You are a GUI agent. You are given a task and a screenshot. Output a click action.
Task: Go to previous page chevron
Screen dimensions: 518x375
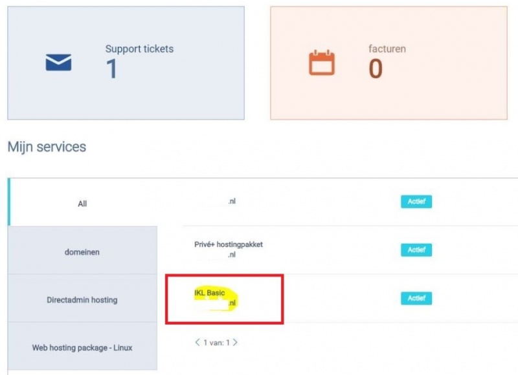coord(197,342)
